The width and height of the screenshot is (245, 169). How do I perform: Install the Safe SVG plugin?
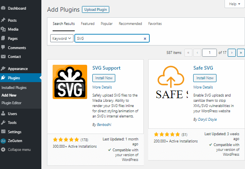[205, 78]
